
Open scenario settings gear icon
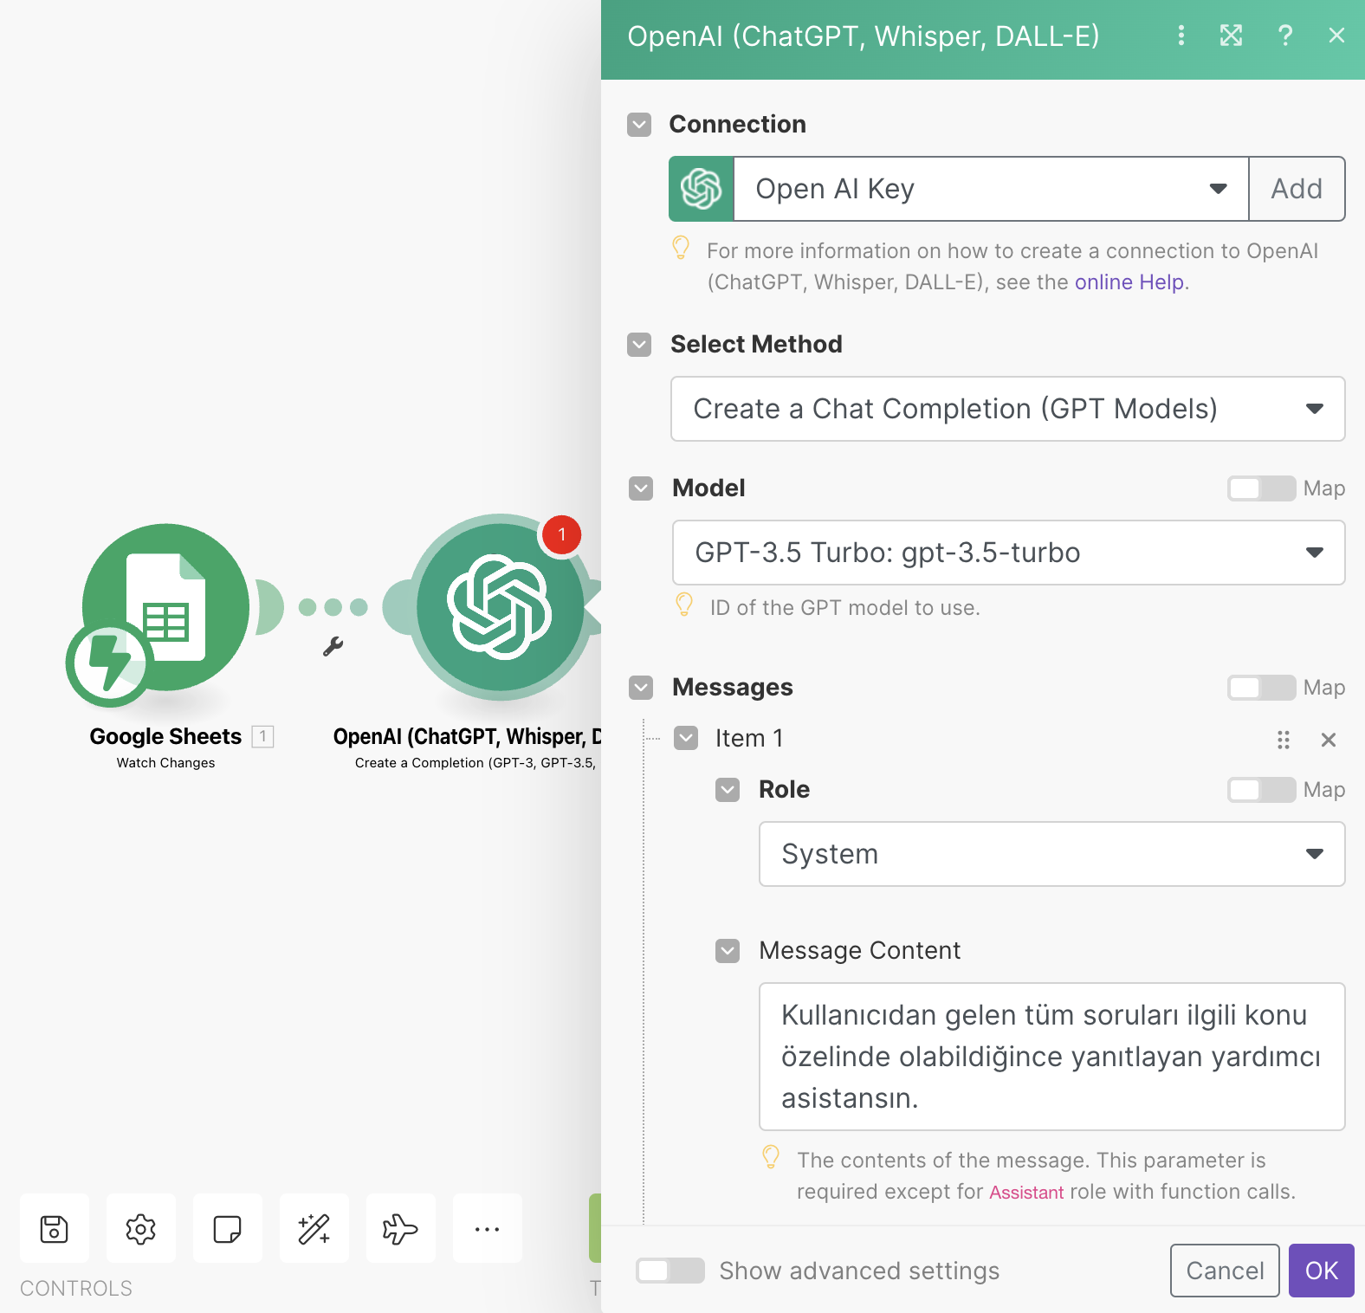pyautogui.click(x=141, y=1228)
